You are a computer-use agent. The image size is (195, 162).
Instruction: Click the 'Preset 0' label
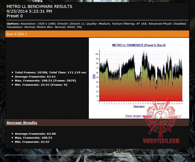tap(15, 16)
